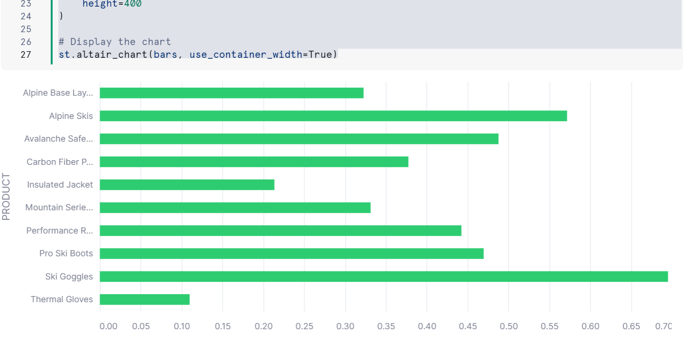Click the '# Display the chart' comment line
The image size is (692, 342).
click(x=114, y=42)
